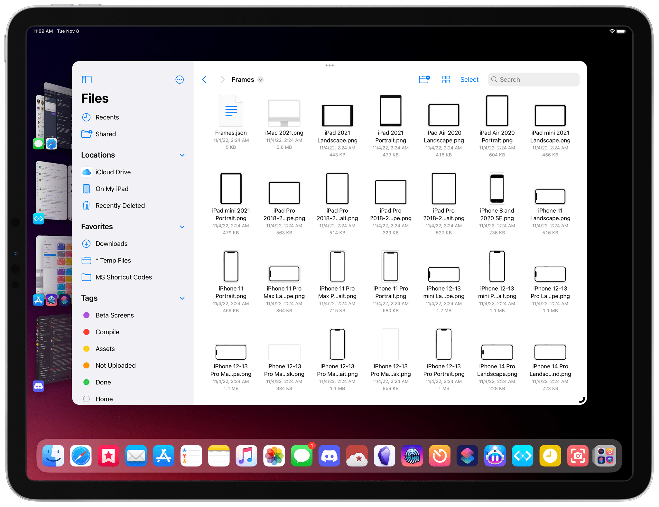
Task: Open iPad mini 2021 Portrait.png
Action: [x=231, y=189]
